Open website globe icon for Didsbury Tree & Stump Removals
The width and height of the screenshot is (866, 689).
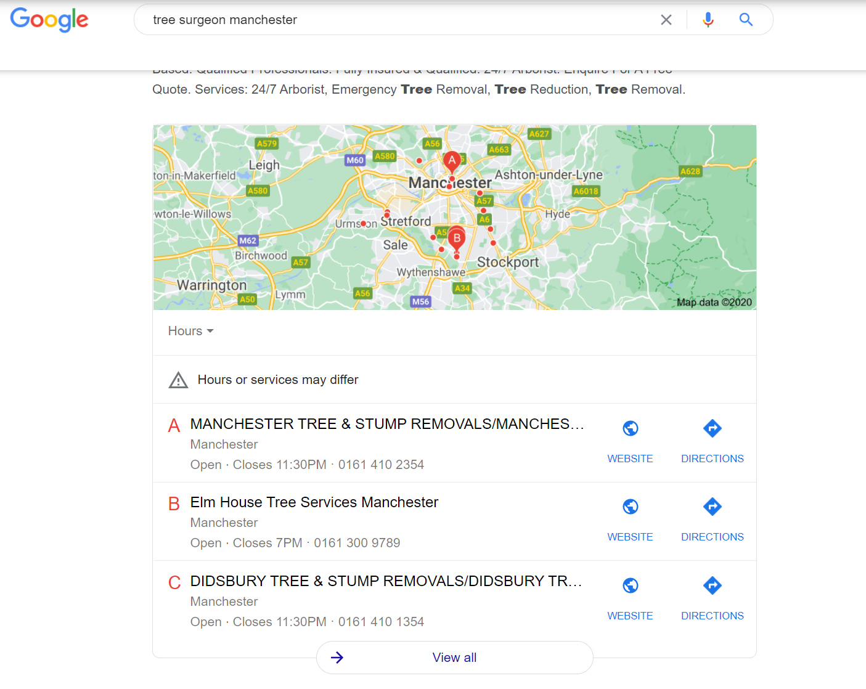click(630, 585)
